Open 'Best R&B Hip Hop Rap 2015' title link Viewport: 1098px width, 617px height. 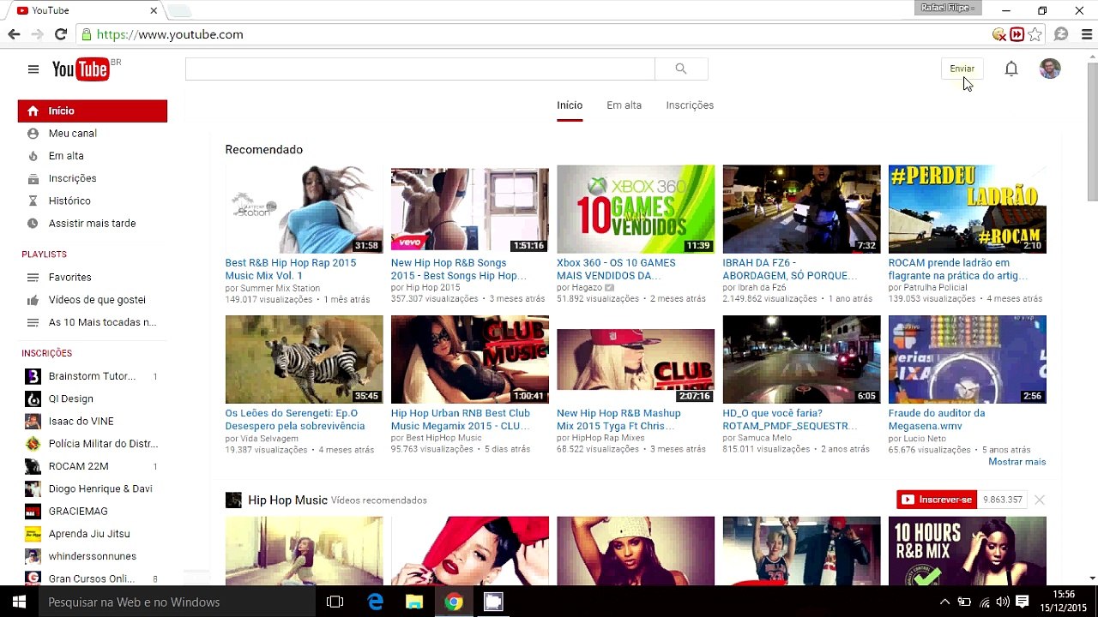coord(290,269)
